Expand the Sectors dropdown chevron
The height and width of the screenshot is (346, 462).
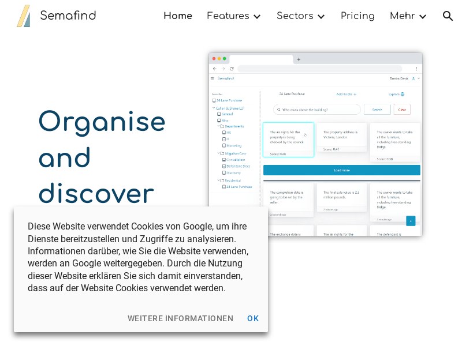pyautogui.click(x=321, y=17)
